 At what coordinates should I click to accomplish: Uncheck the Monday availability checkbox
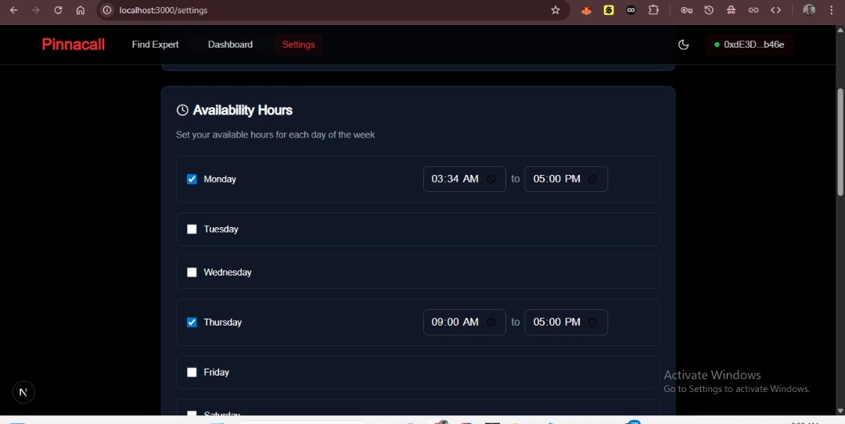(x=192, y=179)
